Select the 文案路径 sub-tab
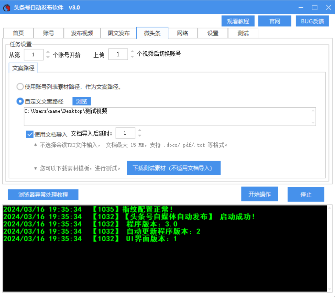Screen dimensions: 335x297 pyautogui.click(x=23, y=68)
